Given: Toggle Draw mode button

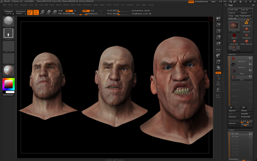Looking at the screenshot, I should point(36,12).
